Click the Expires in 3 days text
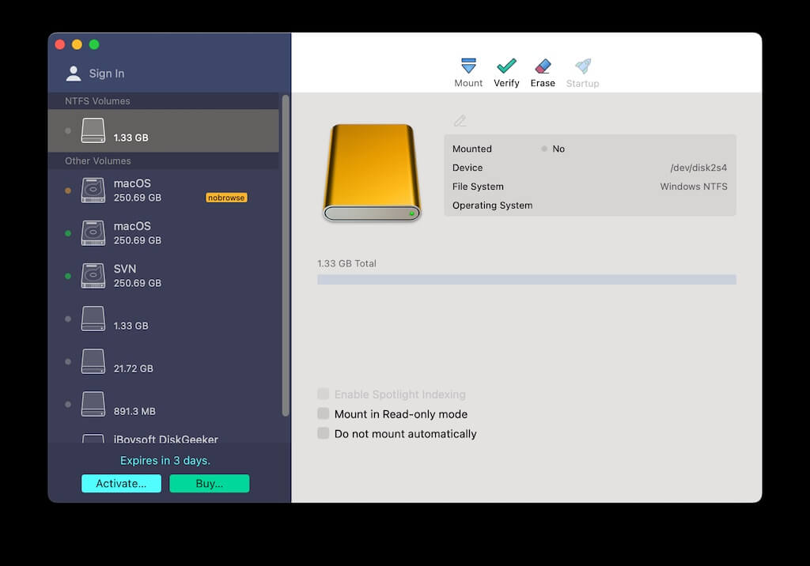810x566 pixels. 165,460
